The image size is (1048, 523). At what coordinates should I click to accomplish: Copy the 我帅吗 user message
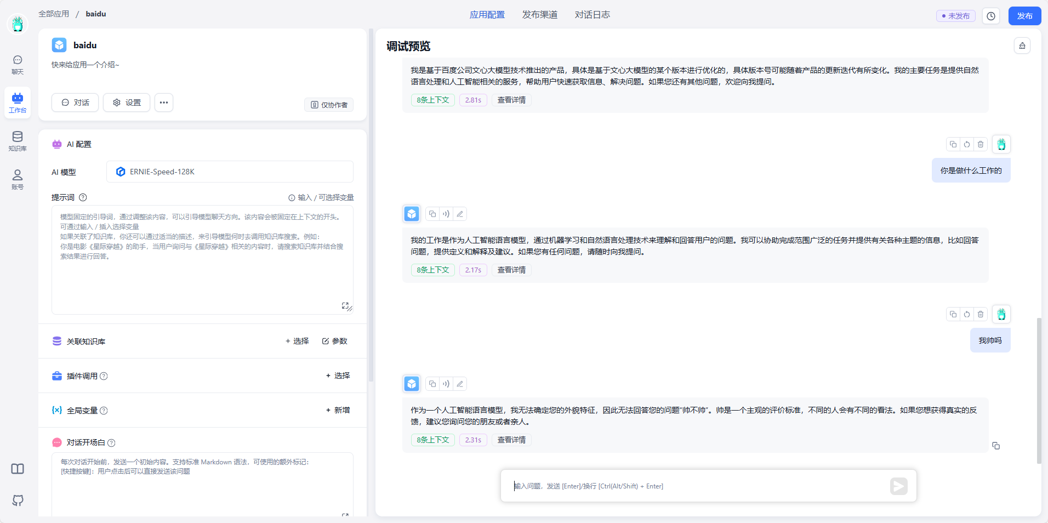click(x=953, y=314)
